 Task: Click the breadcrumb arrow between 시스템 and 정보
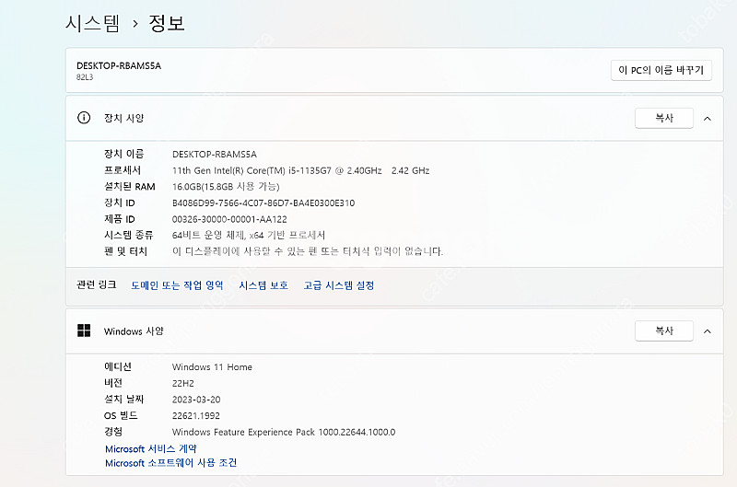tap(135, 24)
